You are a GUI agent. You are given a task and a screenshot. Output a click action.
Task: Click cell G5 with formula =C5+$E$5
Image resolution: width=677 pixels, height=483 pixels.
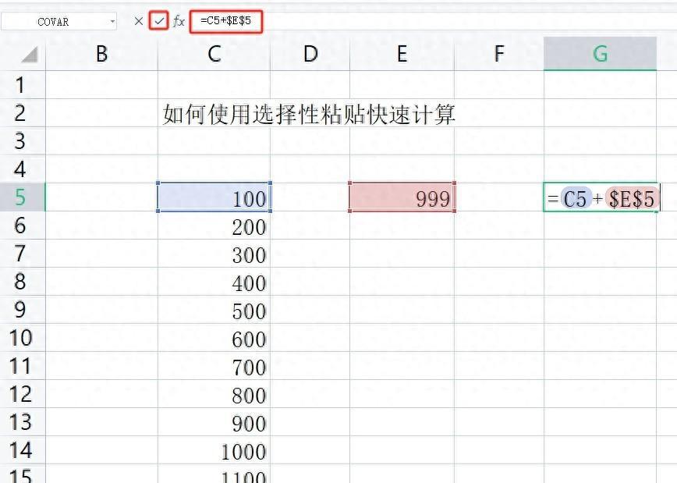tap(600, 197)
